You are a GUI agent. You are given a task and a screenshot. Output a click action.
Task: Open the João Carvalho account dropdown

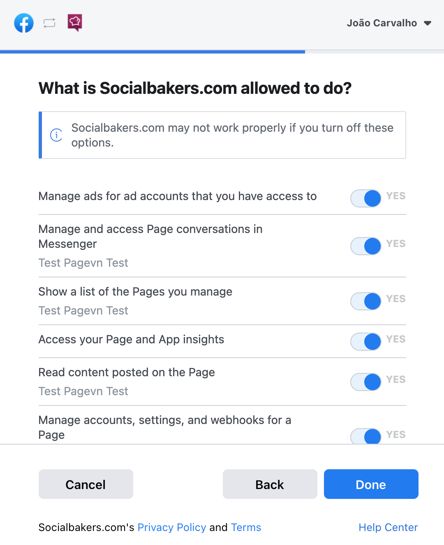[x=428, y=23]
